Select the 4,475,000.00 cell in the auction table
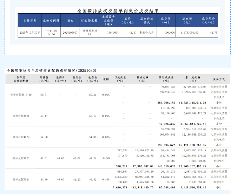The width and height of the screenshot is (231, 194). click(187, 32)
